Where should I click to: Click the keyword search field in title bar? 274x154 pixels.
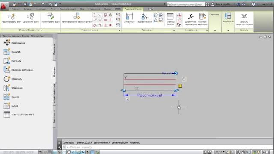[x=185, y=4]
